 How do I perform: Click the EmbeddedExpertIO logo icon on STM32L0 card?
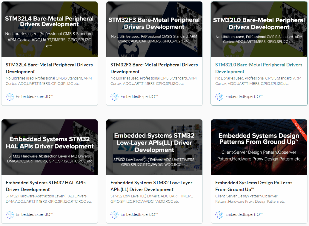point(219,97)
